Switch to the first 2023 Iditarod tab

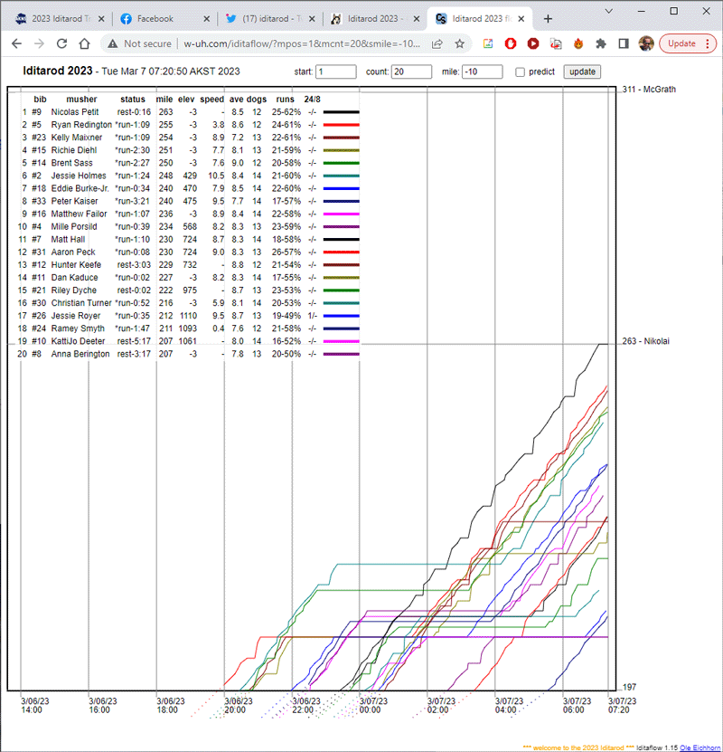click(60, 19)
